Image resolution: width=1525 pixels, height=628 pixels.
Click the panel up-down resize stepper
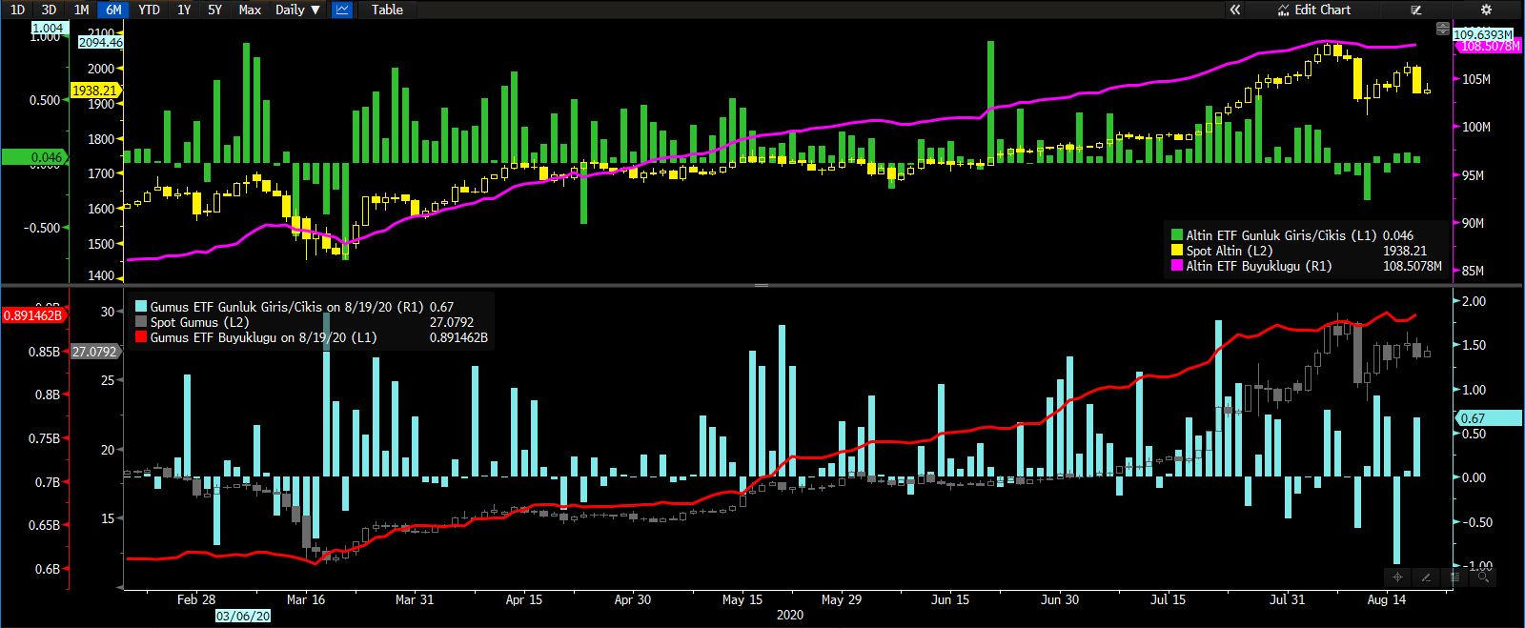pyautogui.click(x=1442, y=29)
